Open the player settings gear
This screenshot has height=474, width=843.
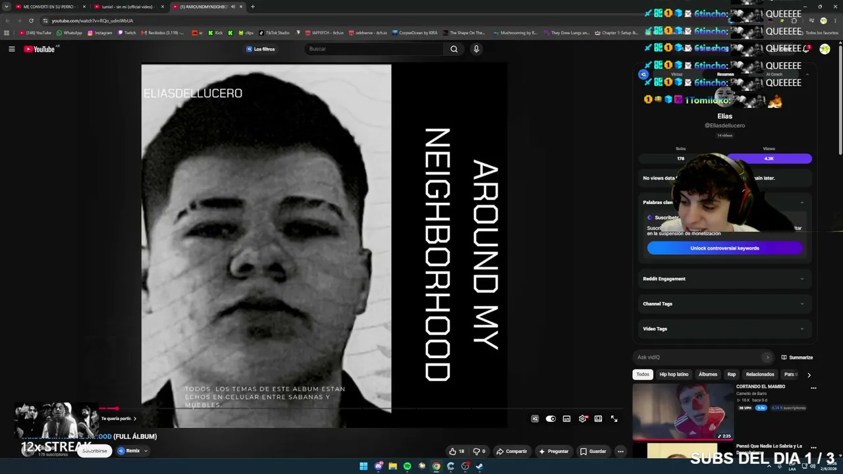click(x=583, y=419)
